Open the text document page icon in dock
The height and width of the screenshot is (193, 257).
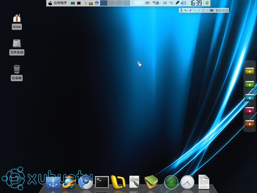click(204, 182)
